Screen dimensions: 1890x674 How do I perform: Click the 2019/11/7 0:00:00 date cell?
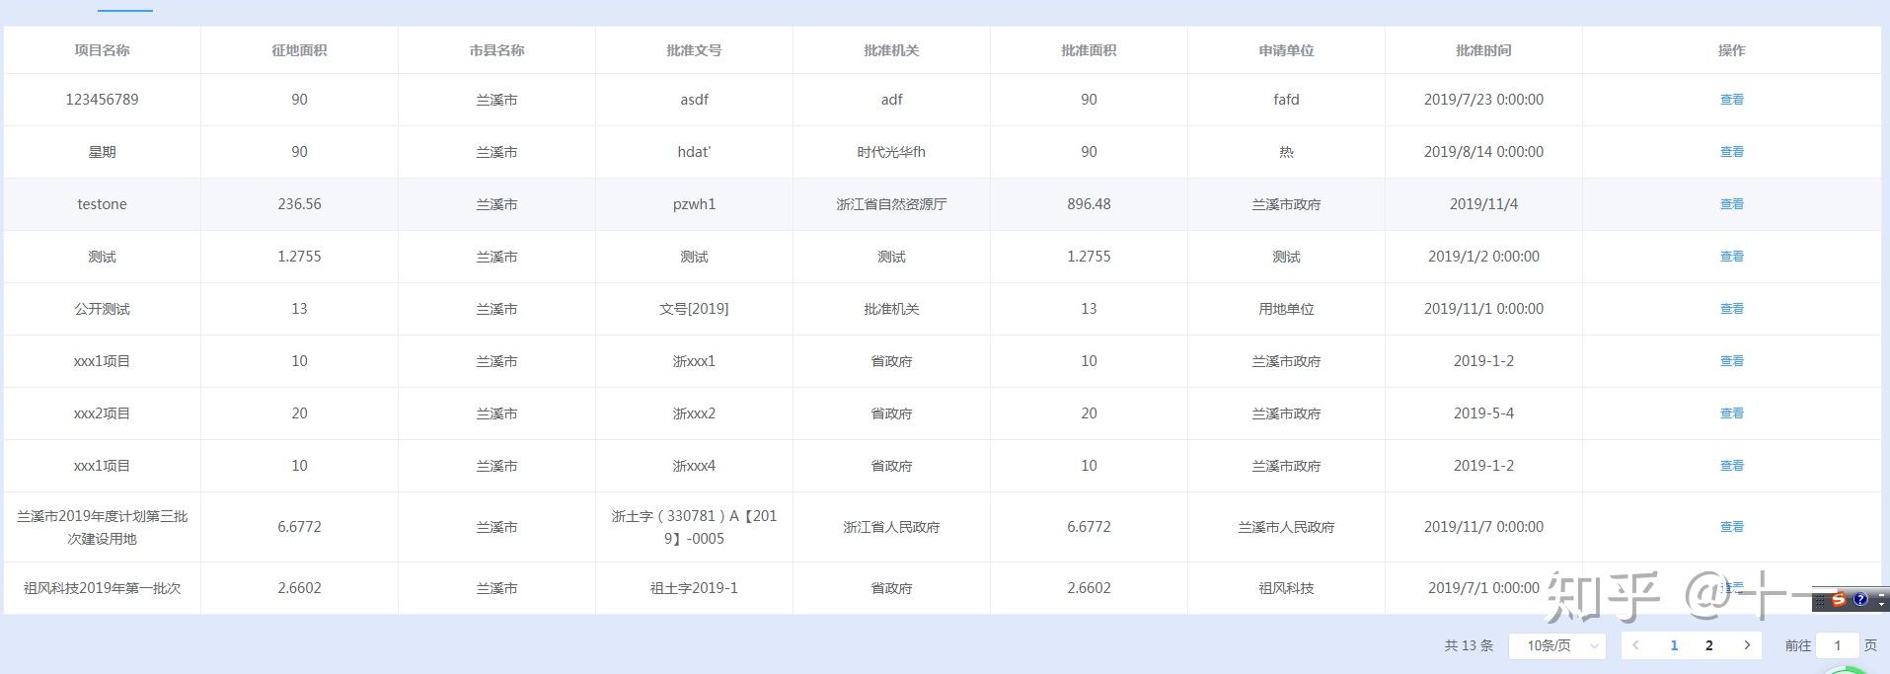pyautogui.click(x=1483, y=527)
